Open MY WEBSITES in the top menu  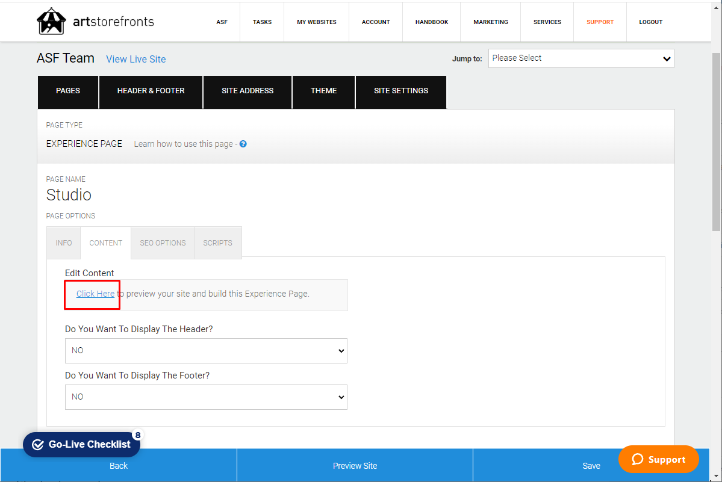[316, 22]
